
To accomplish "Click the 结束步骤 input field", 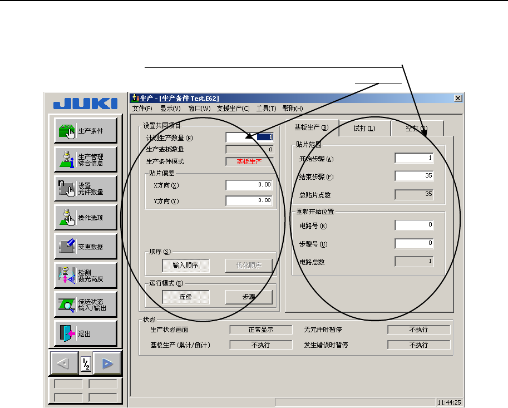I will pyautogui.click(x=414, y=176).
